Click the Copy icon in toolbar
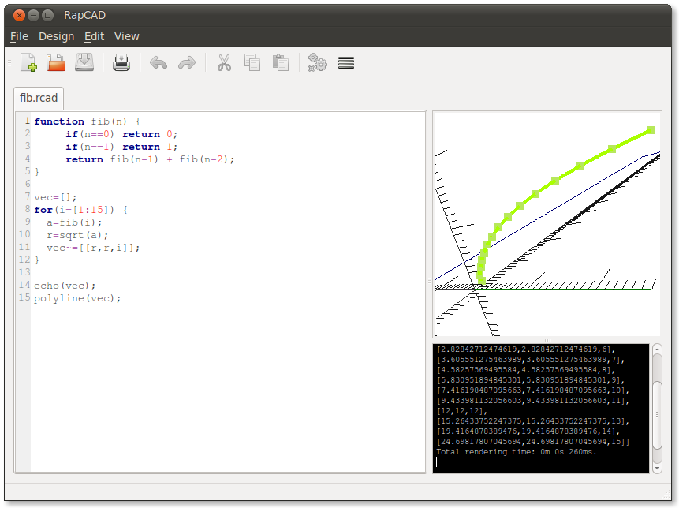 [x=252, y=62]
